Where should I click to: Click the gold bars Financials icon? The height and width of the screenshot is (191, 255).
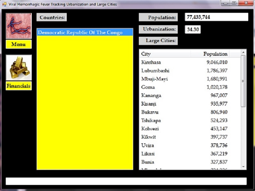click(19, 68)
